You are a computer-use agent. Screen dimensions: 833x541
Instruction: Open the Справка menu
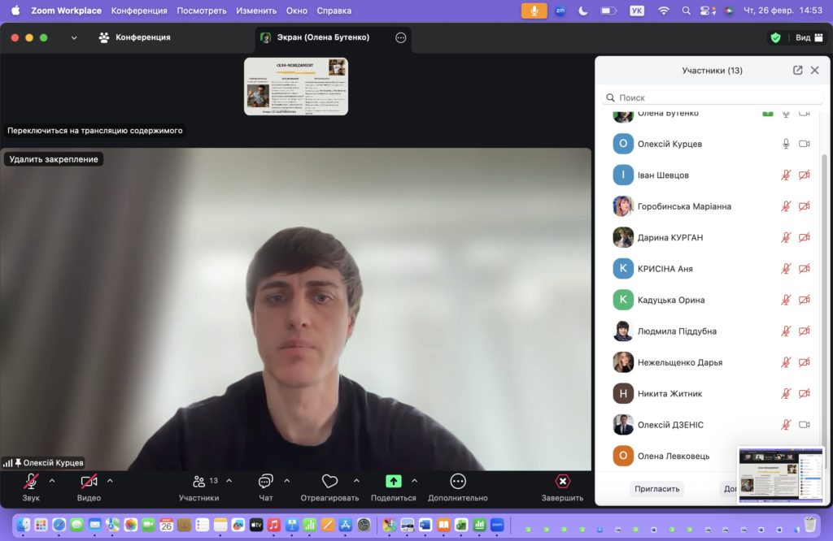(x=334, y=11)
